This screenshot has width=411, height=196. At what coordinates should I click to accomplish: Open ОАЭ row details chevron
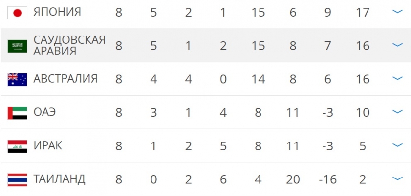click(x=397, y=111)
